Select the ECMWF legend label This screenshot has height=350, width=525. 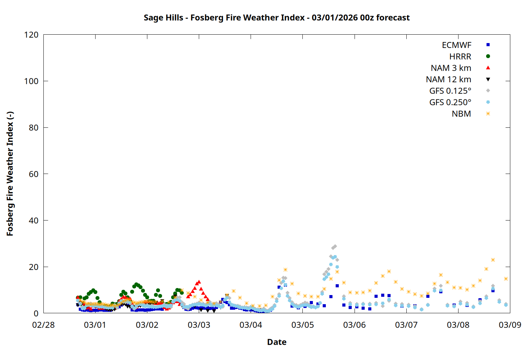(x=456, y=45)
